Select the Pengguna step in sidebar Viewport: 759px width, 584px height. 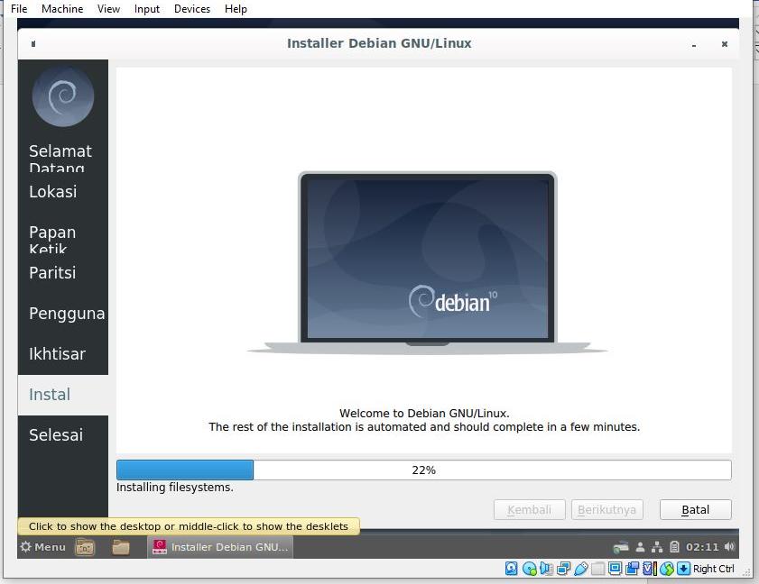63,314
